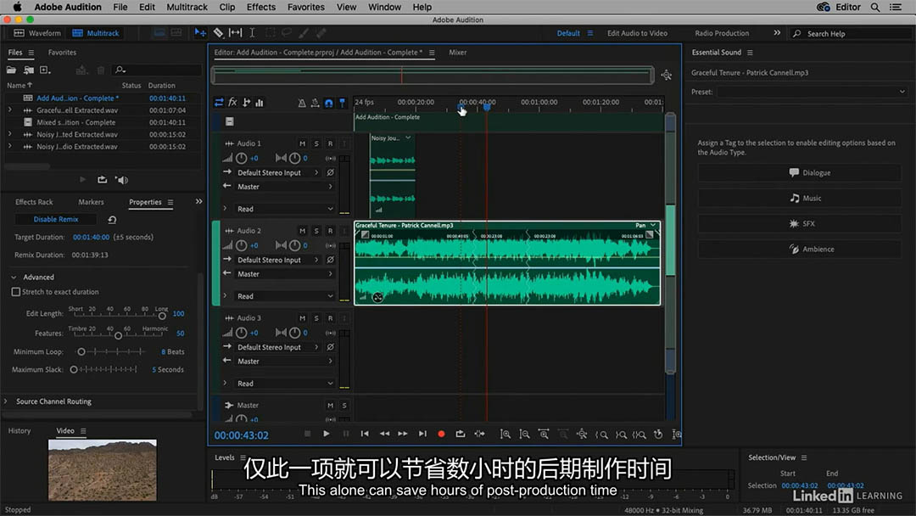The width and height of the screenshot is (916, 516).
Task: Collapse the Advanced section
Action: pos(14,277)
